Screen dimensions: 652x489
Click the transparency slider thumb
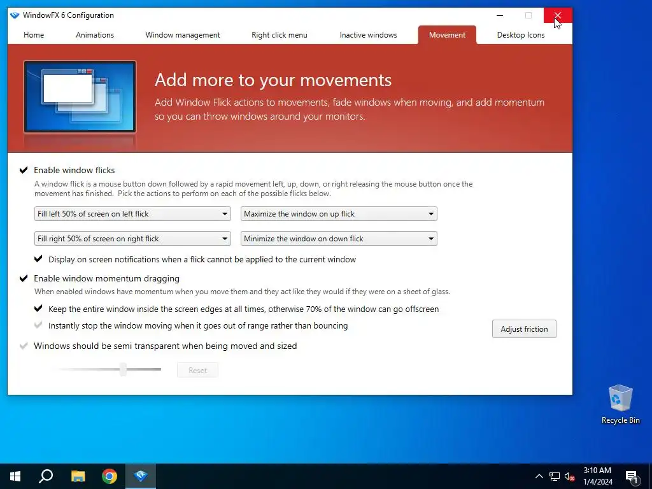tap(123, 369)
